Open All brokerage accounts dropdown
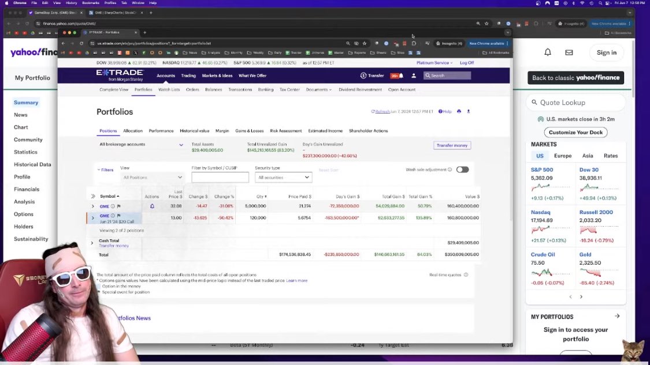Screen dimensions: 650x365 pos(140,144)
